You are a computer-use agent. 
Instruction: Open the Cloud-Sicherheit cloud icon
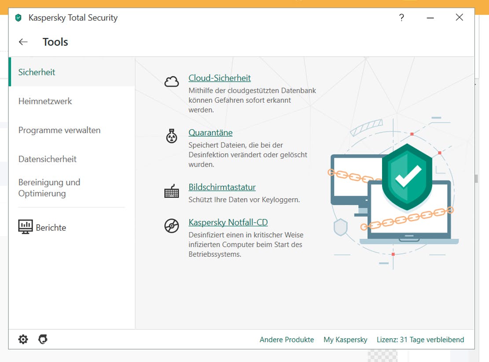(x=171, y=81)
